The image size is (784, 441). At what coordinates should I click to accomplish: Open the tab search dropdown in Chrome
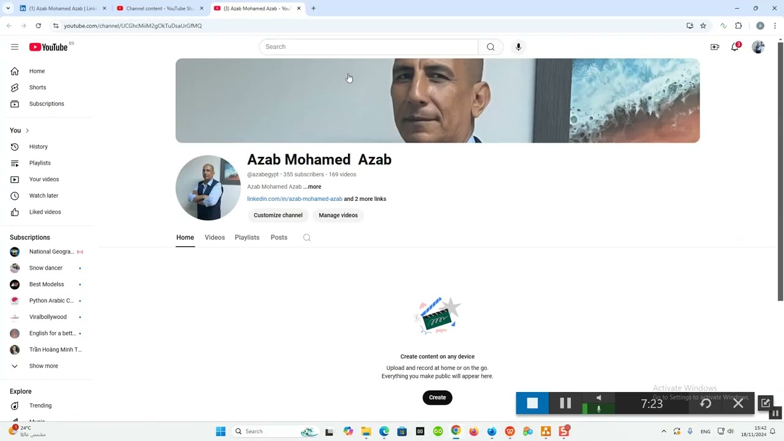pyautogui.click(x=8, y=9)
